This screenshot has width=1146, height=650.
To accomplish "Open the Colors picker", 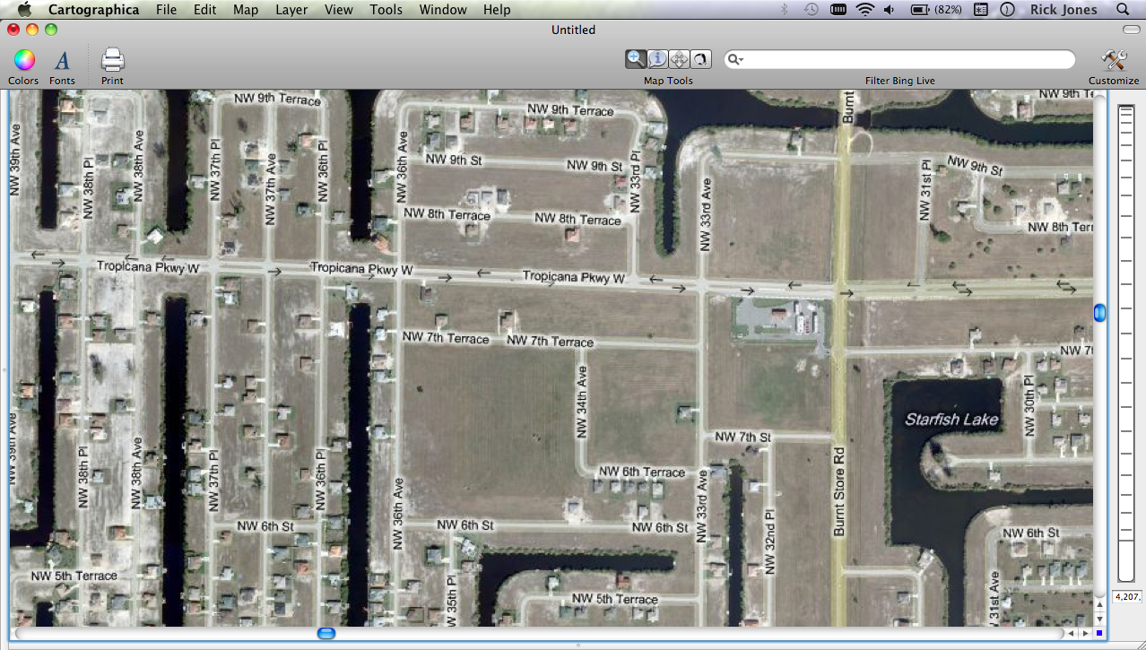I will 24,60.
